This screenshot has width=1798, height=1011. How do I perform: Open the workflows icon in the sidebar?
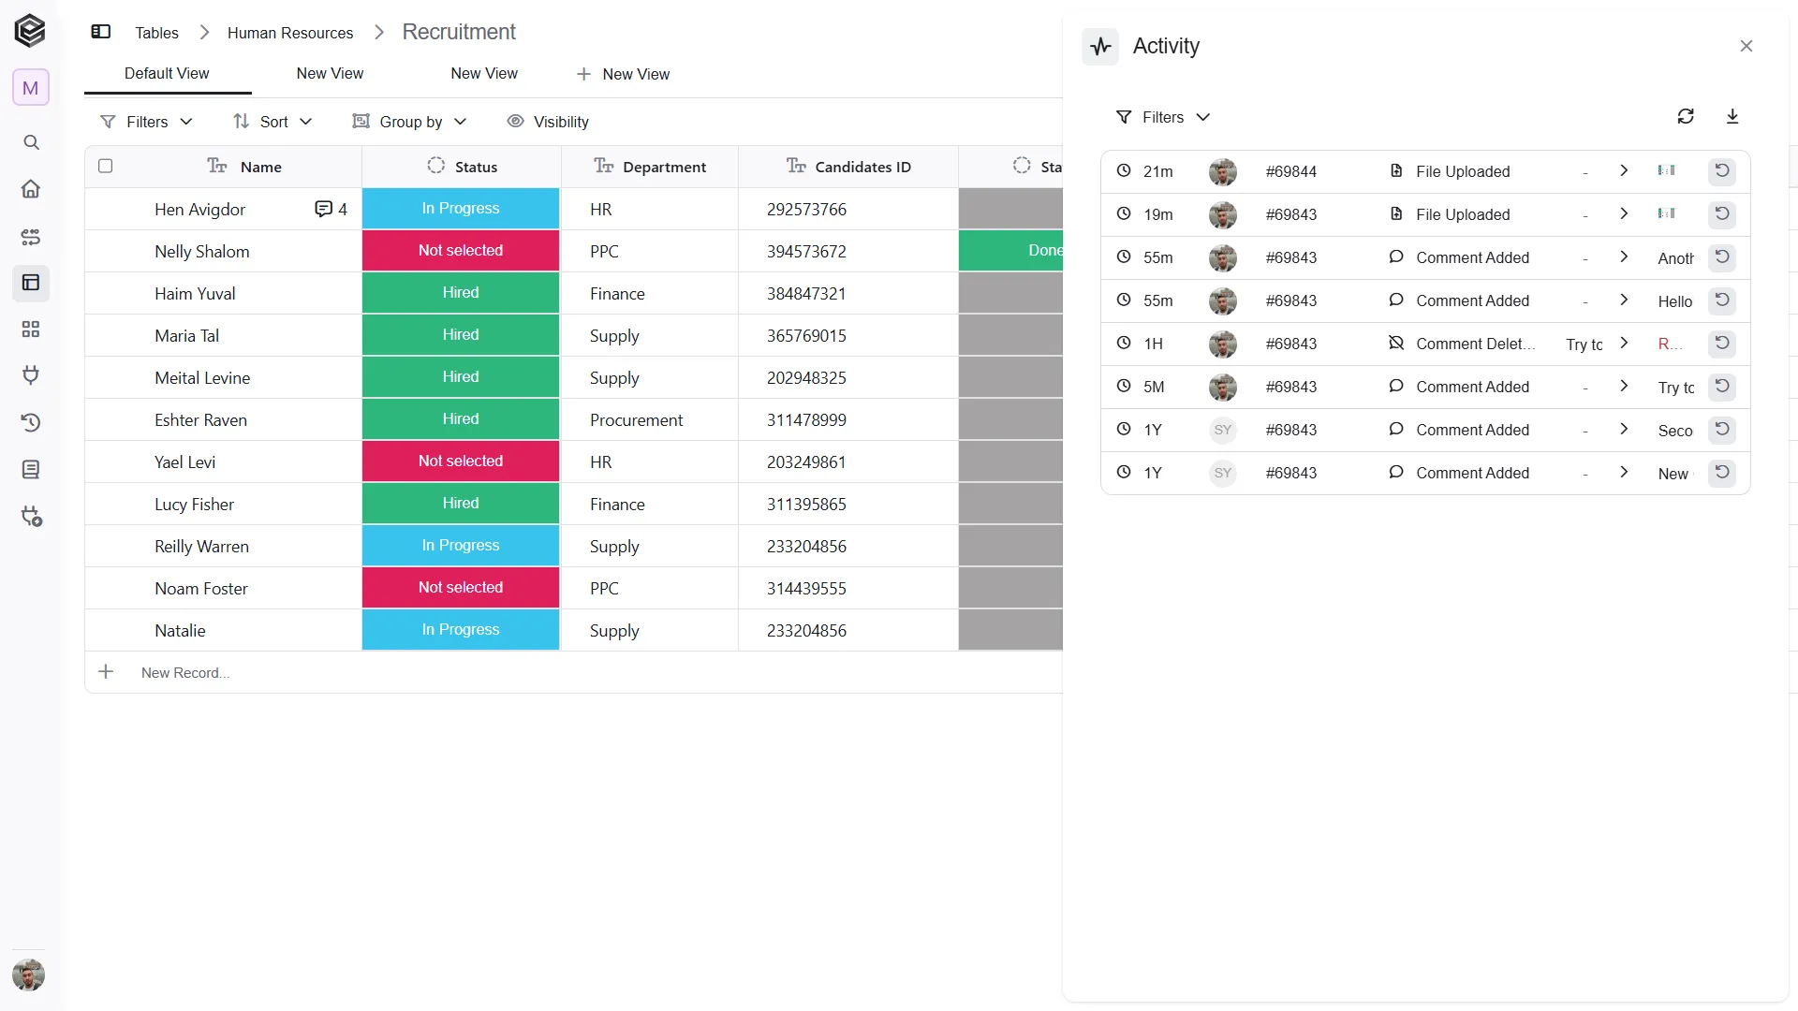point(31,237)
